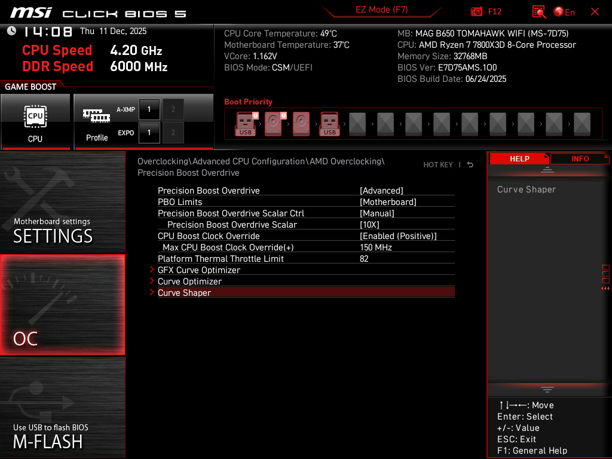
Task: Enable A-XMP profile 1
Action: (x=149, y=109)
